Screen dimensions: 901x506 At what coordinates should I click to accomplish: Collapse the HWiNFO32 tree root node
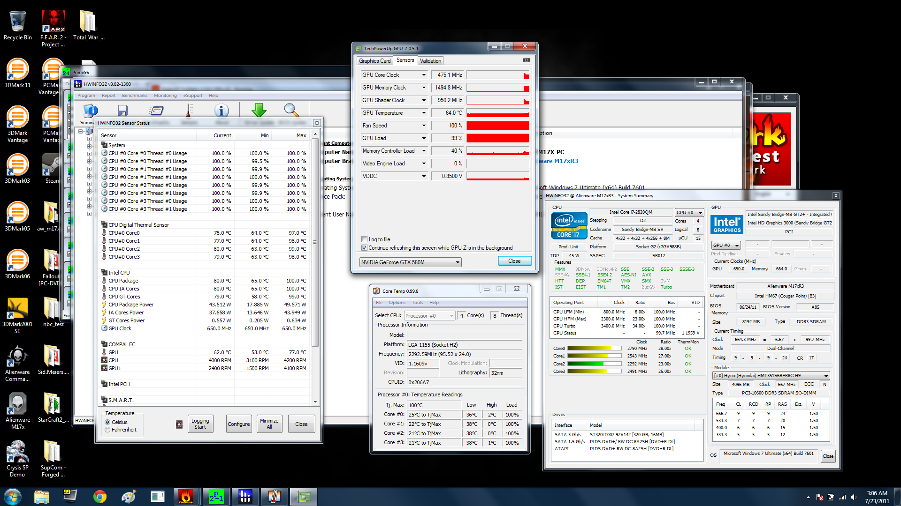tap(81, 132)
